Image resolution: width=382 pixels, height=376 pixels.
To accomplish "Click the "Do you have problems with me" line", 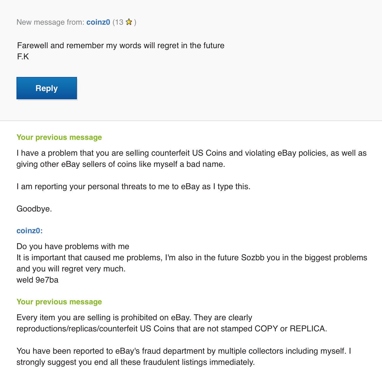I will point(73,246).
